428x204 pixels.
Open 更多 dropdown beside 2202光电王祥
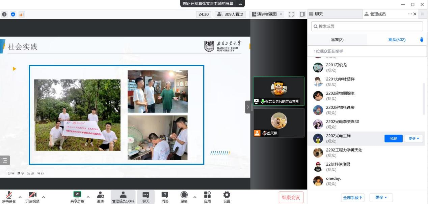413,138
